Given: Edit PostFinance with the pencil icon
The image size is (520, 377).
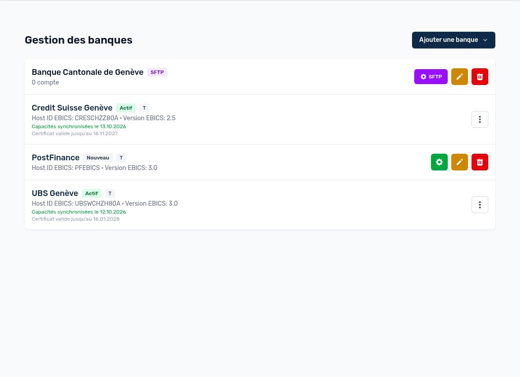Looking at the screenshot, I should point(459,162).
